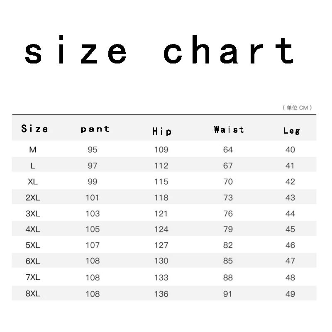Select the 'Waist' column header
Viewport: 332px width, 332px height.
[x=229, y=129]
